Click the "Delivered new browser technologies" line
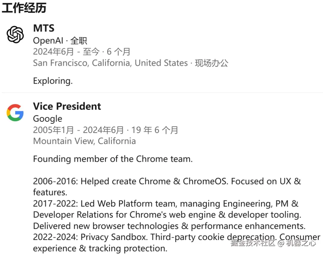Screen dimensions: 323x254 (x=169, y=226)
